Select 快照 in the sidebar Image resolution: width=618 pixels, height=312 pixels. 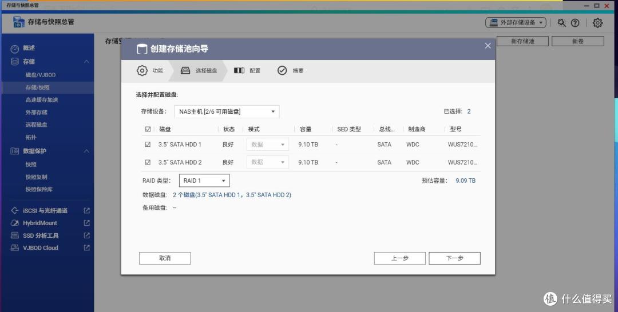(x=31, y=165)
